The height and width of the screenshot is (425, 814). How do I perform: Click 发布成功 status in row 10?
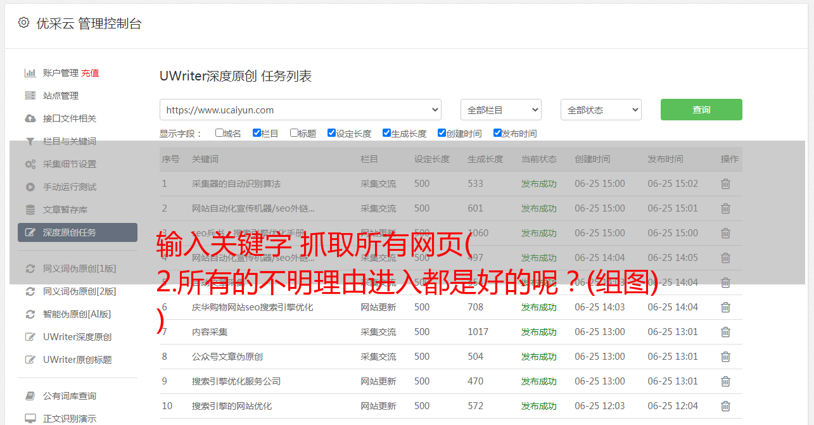click(x=539, y=406)
